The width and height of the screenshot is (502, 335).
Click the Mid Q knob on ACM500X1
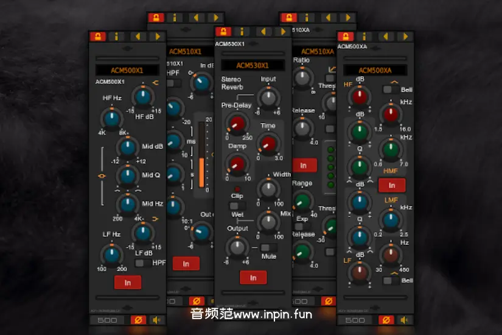[127, 175]
